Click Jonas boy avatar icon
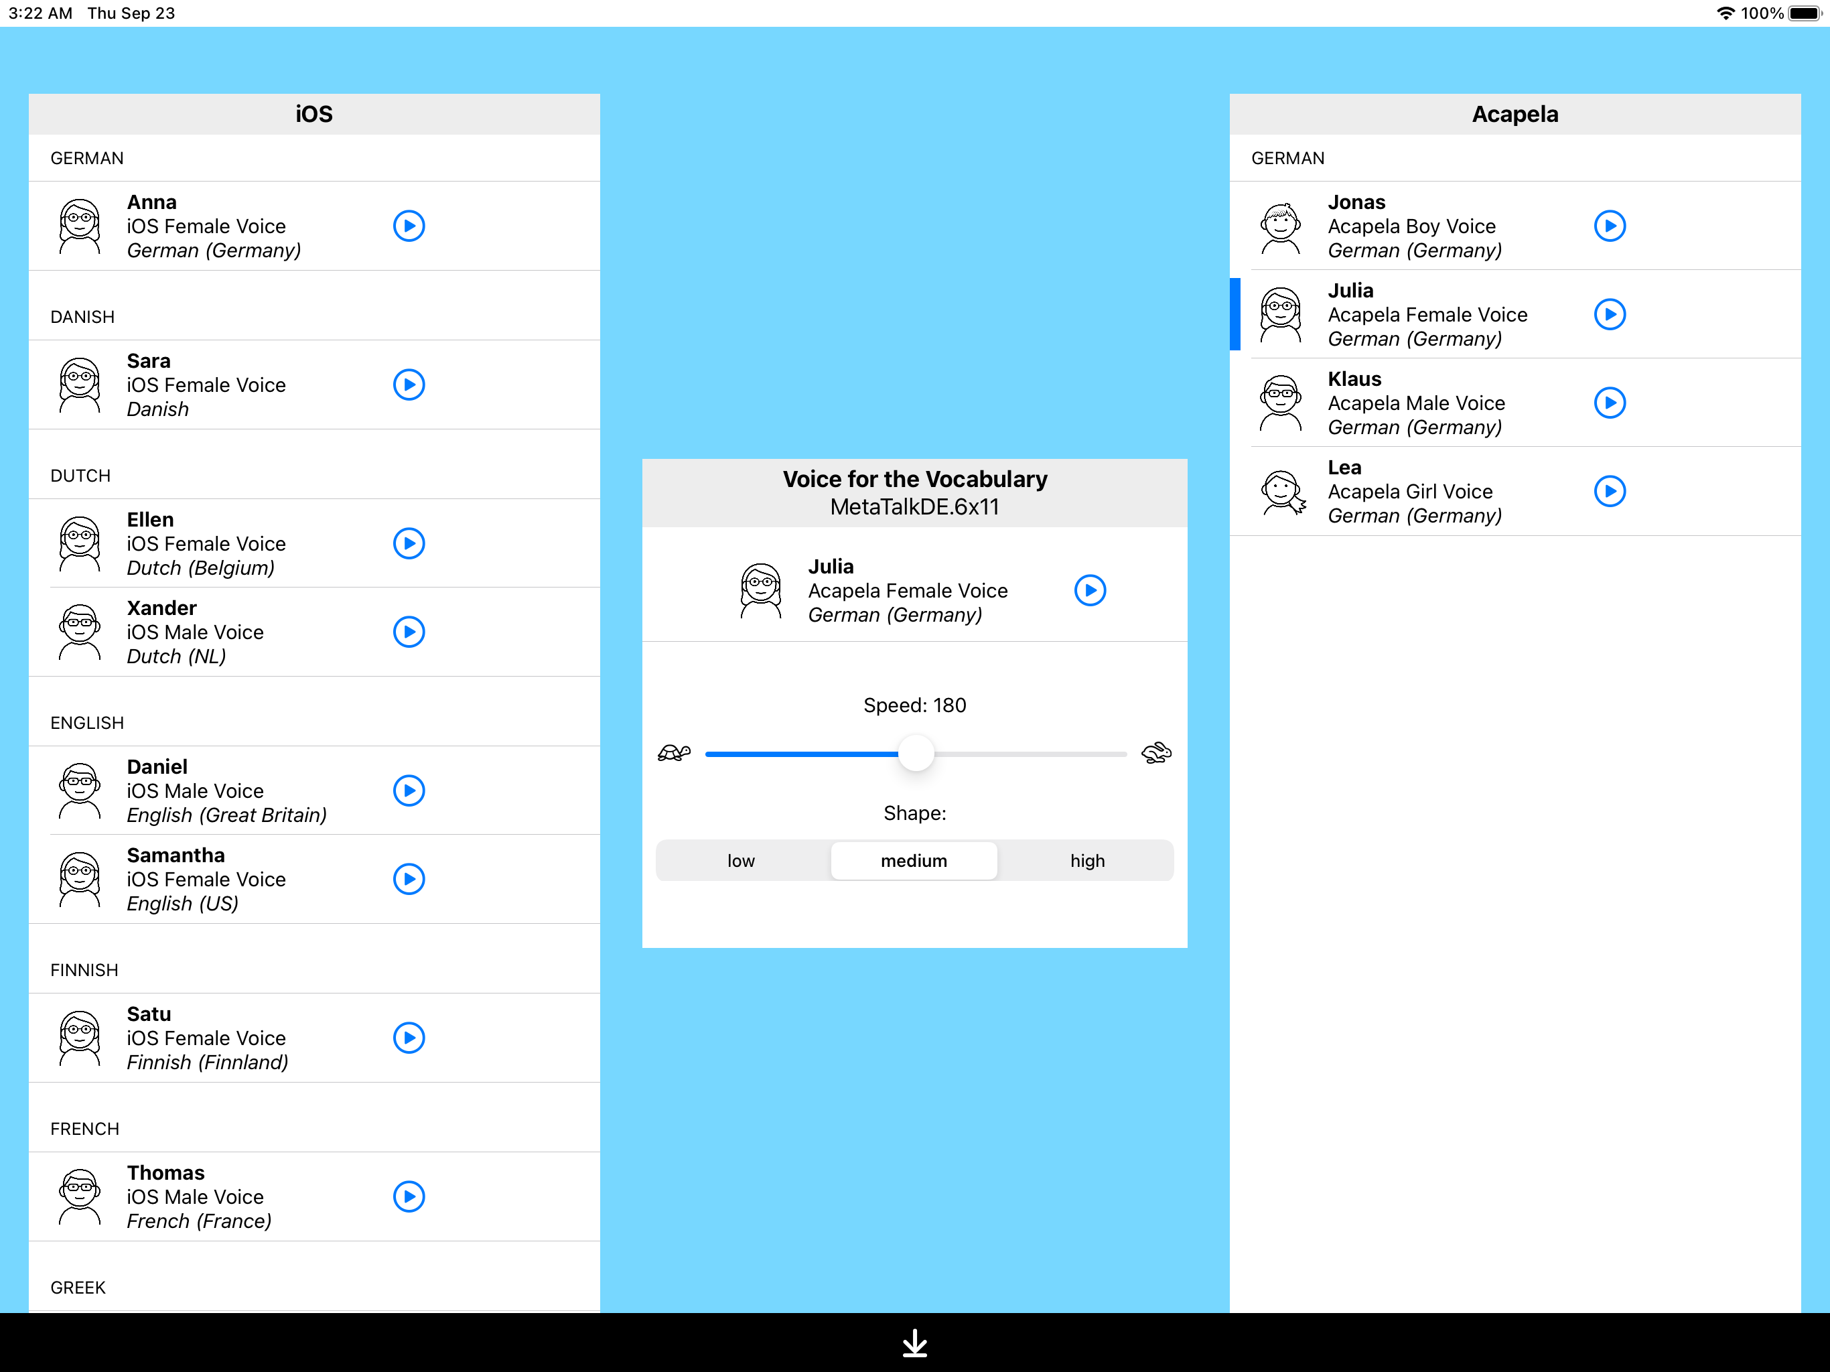This screenshot has width=1830, height=1372. tap(1281, 228)
